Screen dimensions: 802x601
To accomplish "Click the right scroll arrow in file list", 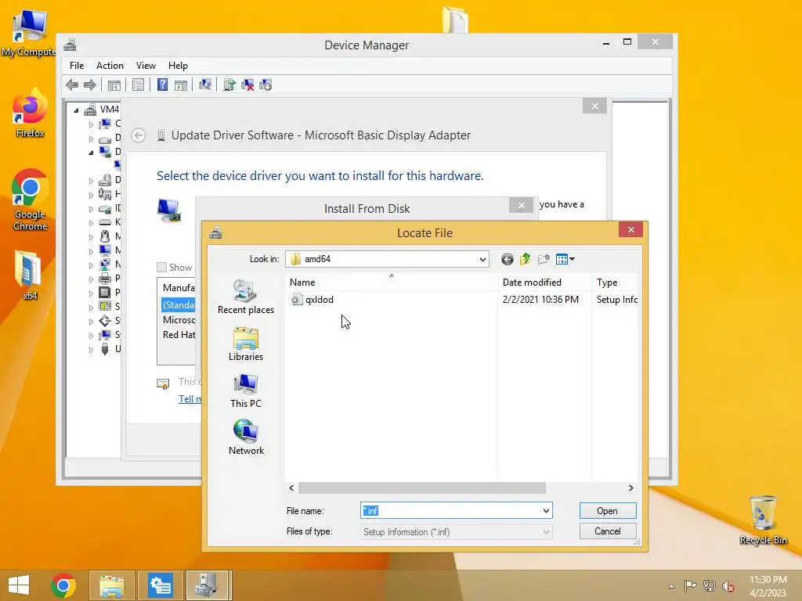I will [x=630, y=488].
